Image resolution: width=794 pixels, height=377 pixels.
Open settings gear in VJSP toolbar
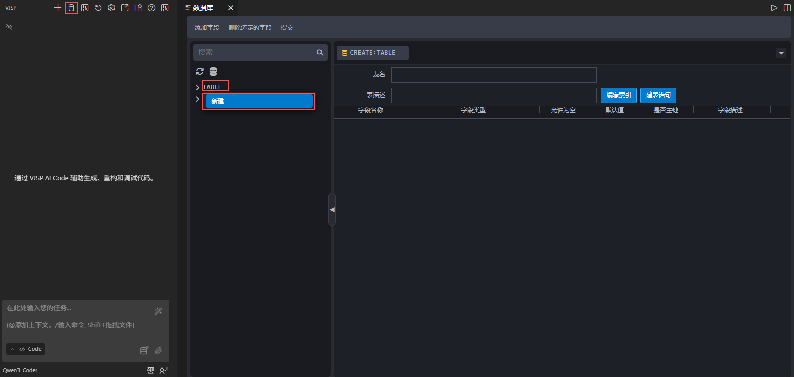pyautogui.click(x=111, y=8)
